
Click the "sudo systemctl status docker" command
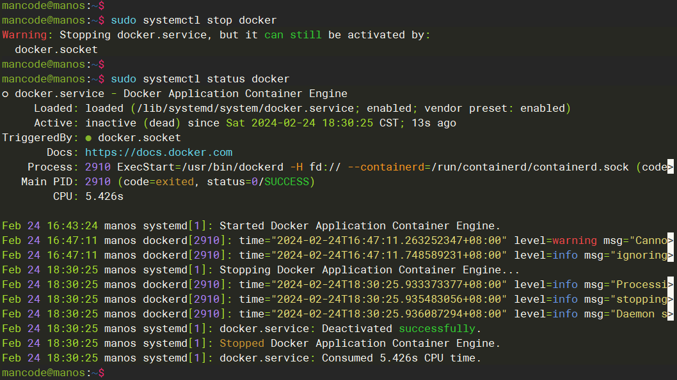pos(200,79)
